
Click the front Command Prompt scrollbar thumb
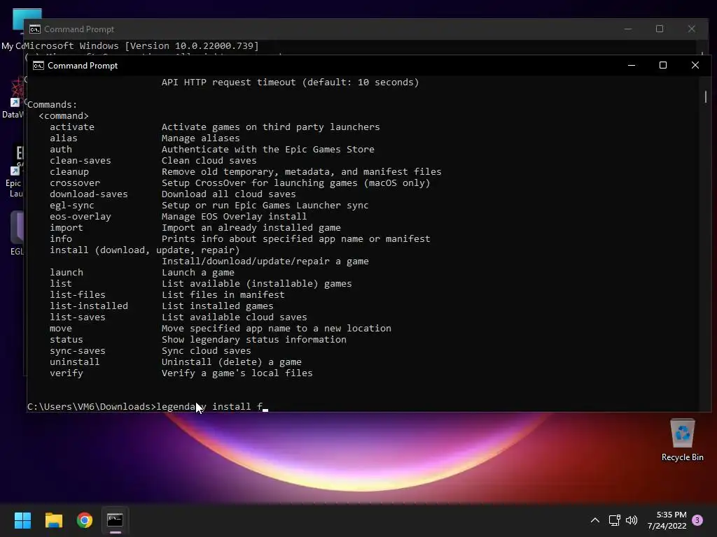706,96
